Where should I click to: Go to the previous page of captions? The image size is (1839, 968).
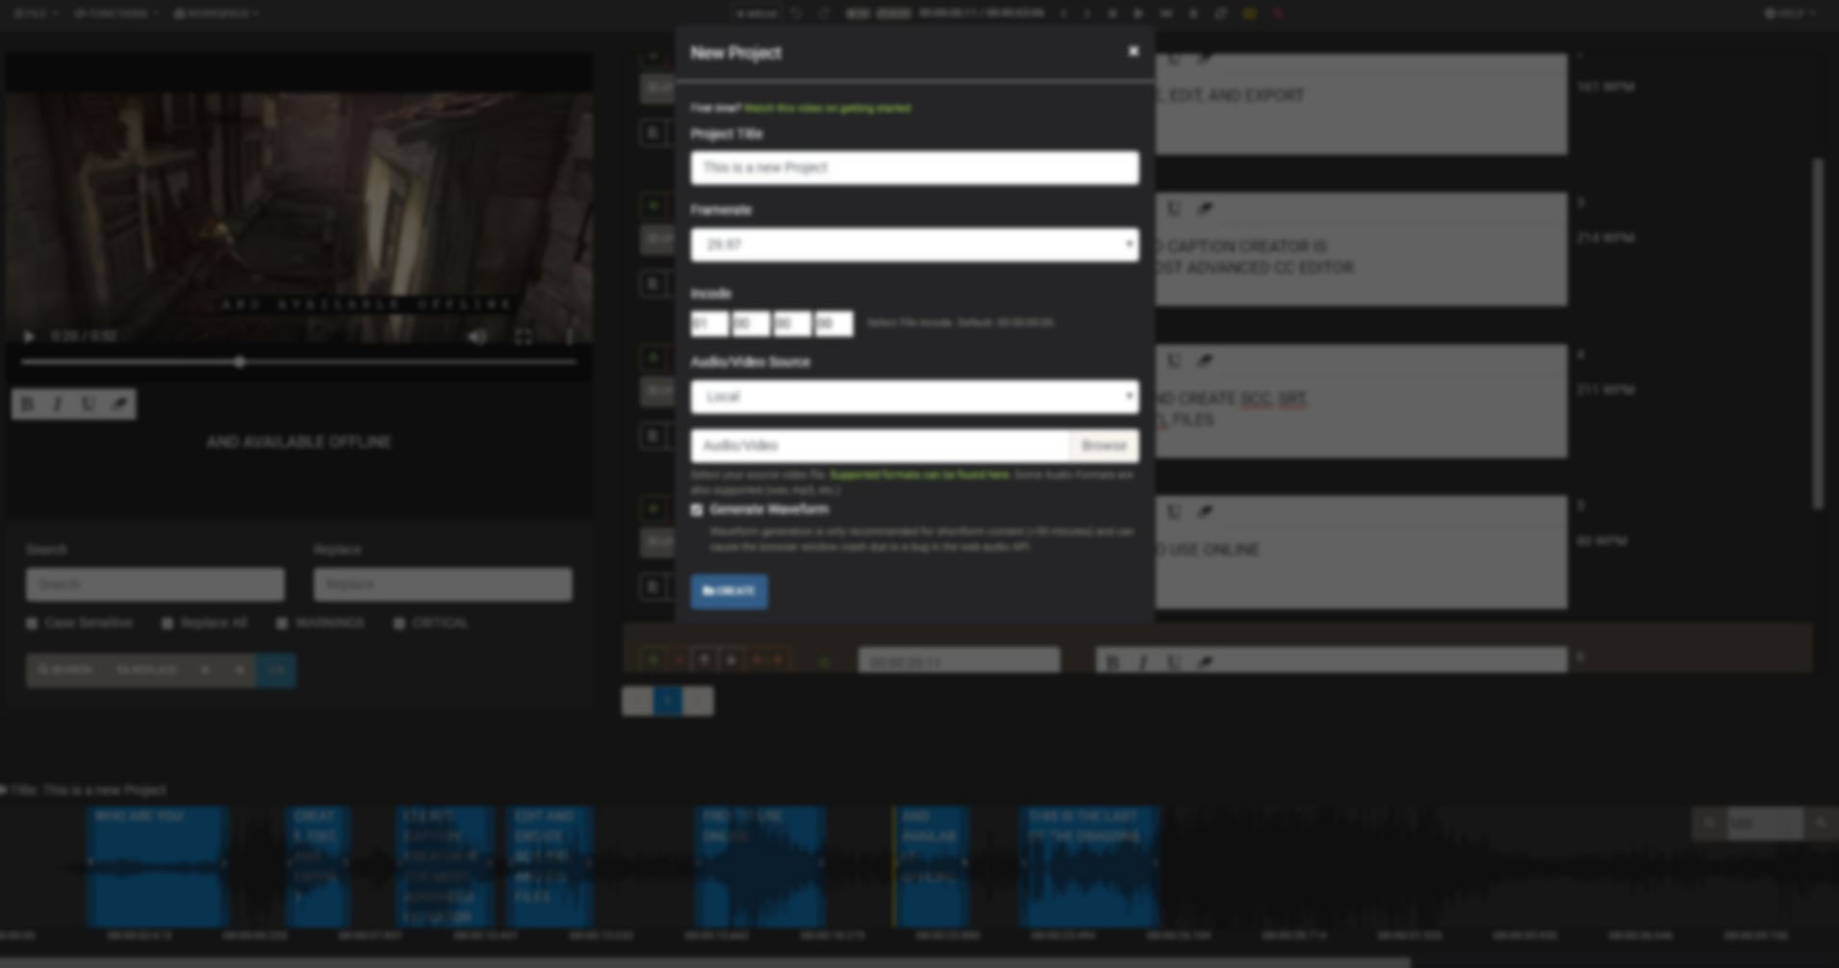pyautogui.click(x=637, y=701)
